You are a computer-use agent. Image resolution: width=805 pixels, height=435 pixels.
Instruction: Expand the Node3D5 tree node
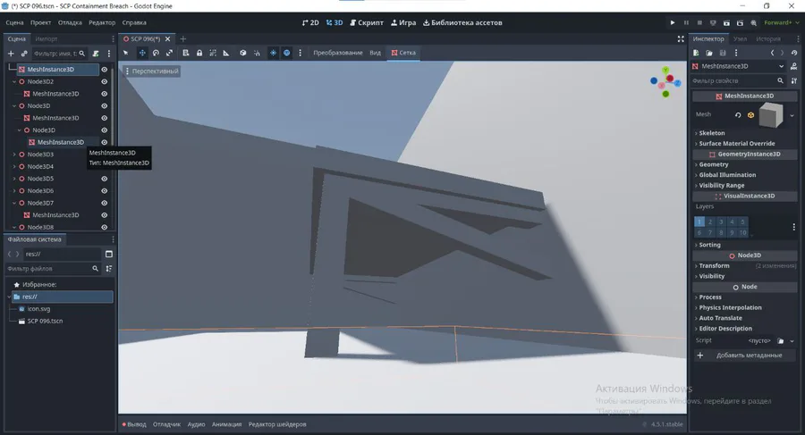[x=14, y=179]
